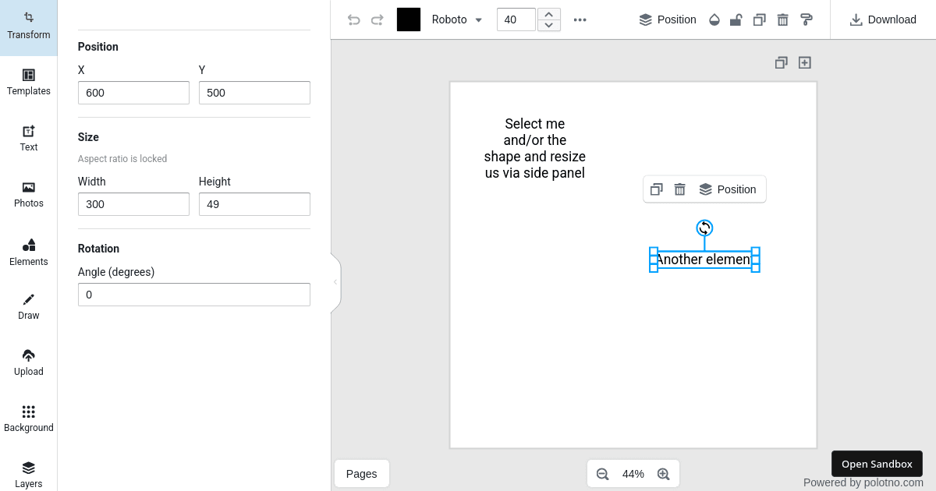The image size is (936, 491).
Task: Increase font size with up stepper
Action: [549, 14]
